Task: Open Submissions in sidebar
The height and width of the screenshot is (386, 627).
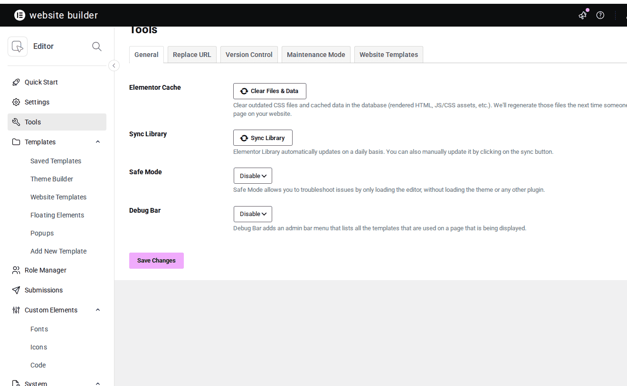Action: point(57,290)
